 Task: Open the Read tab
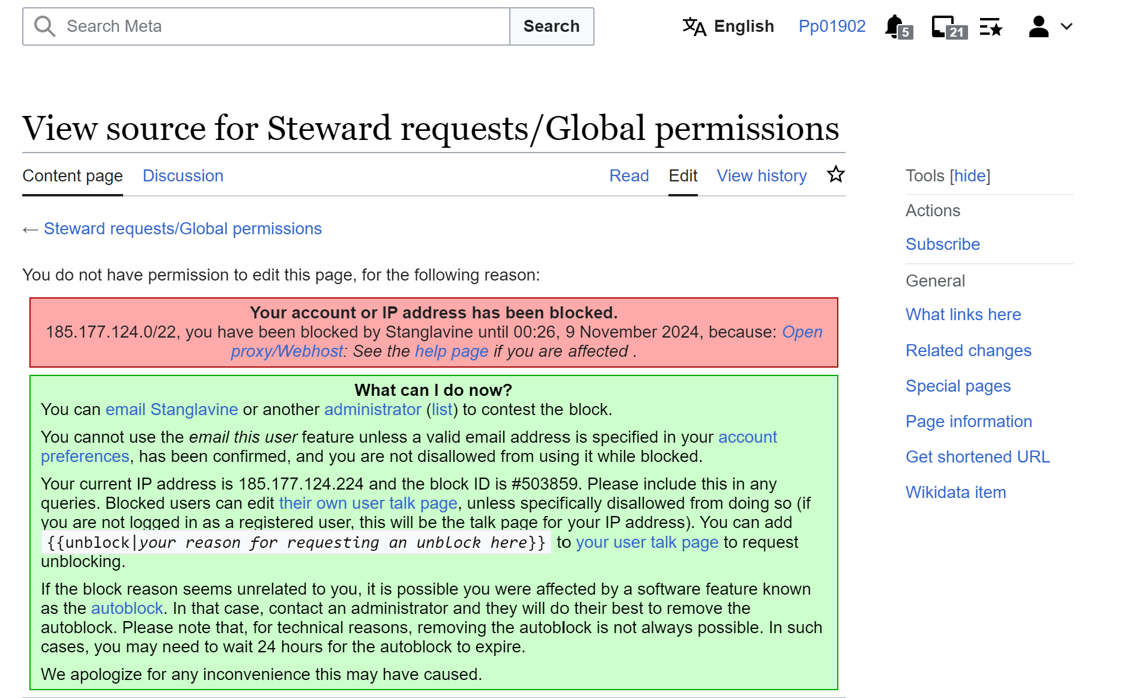coord(629,176)
